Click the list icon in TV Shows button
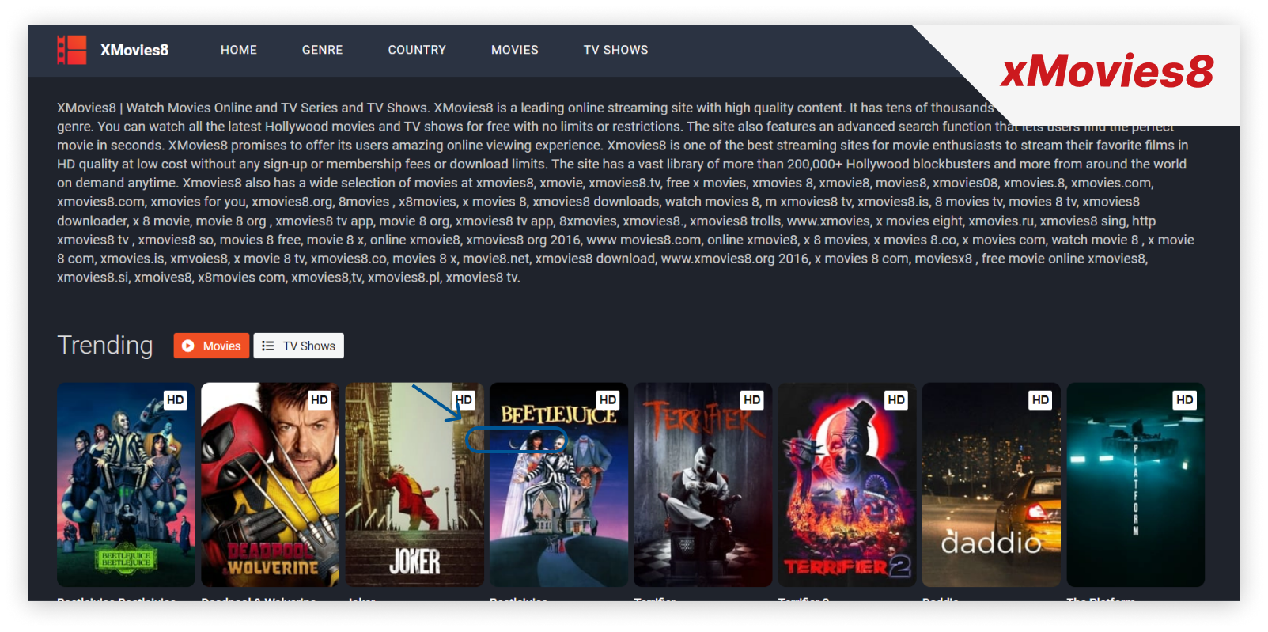 pyautogui.click(x=268, y=346)
